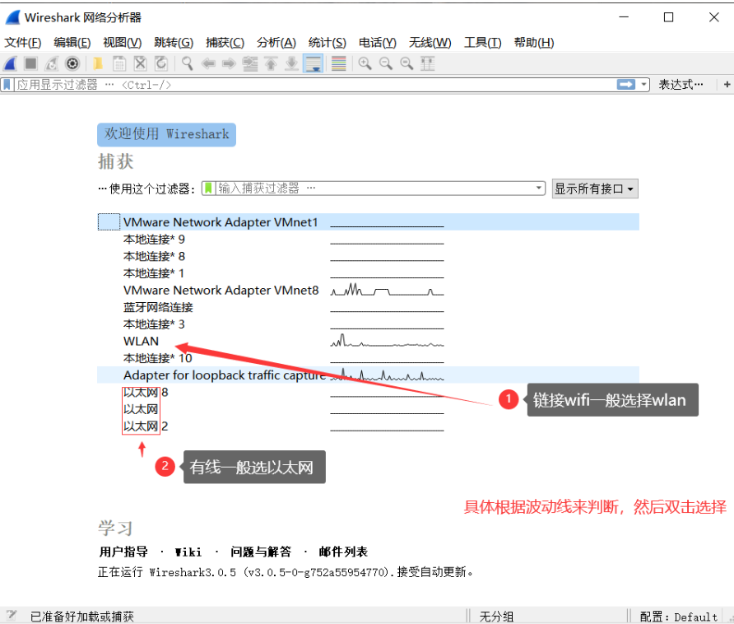Open the 编辑 menu
Viewport: 734px width, 624px height.
72,43
